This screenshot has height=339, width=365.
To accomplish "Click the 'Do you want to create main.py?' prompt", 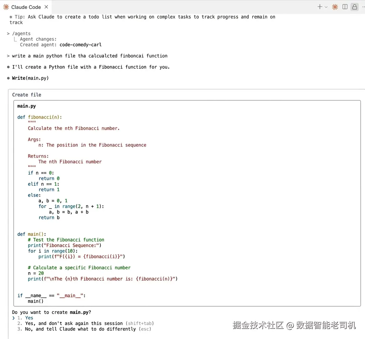I will (51, 312).
